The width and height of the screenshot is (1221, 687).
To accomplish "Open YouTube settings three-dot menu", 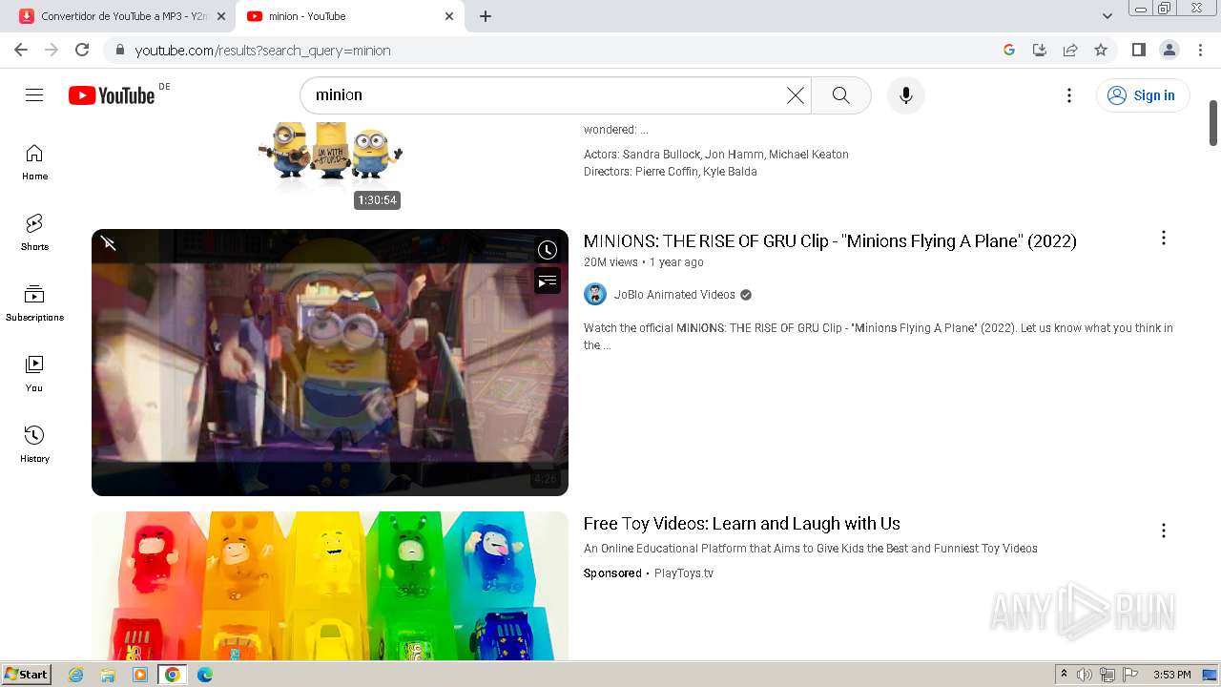I will point(1069,95).
